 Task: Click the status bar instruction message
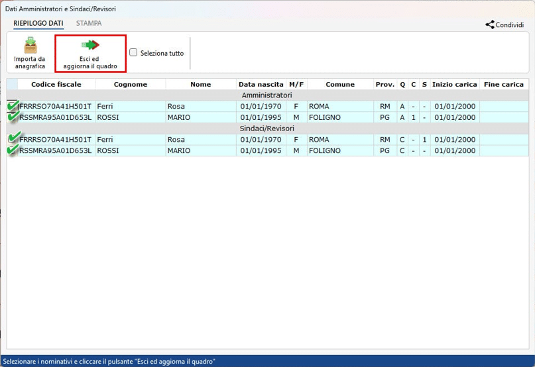click(x=109, y=361)
